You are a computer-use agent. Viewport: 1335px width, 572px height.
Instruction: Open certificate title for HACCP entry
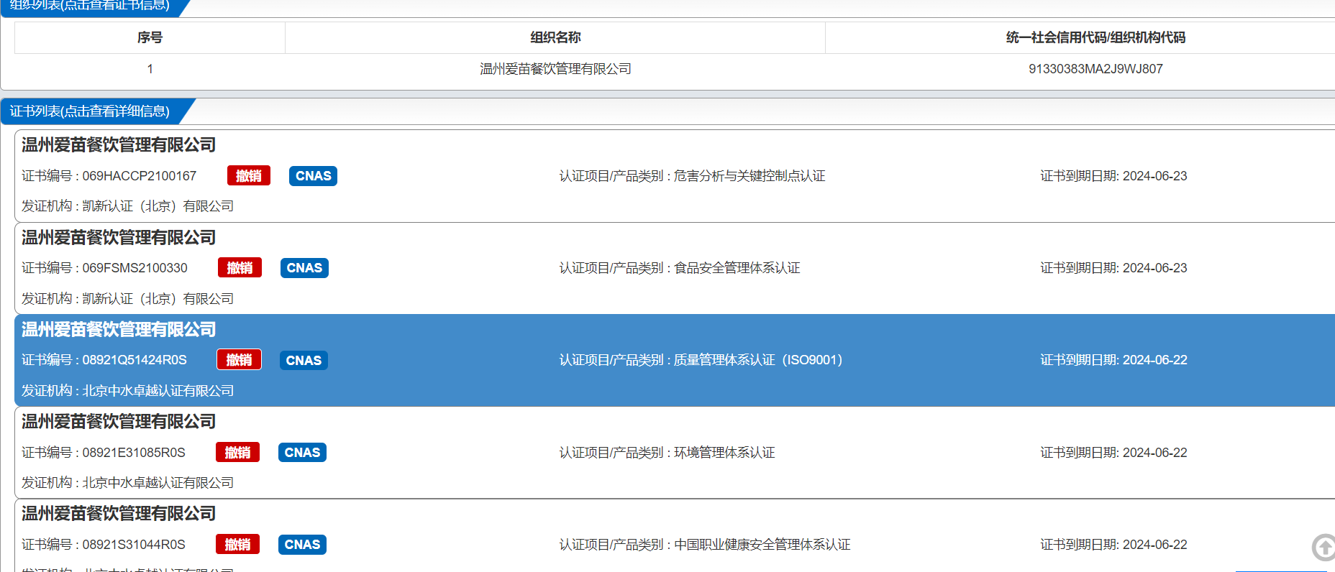coord(119,145)
